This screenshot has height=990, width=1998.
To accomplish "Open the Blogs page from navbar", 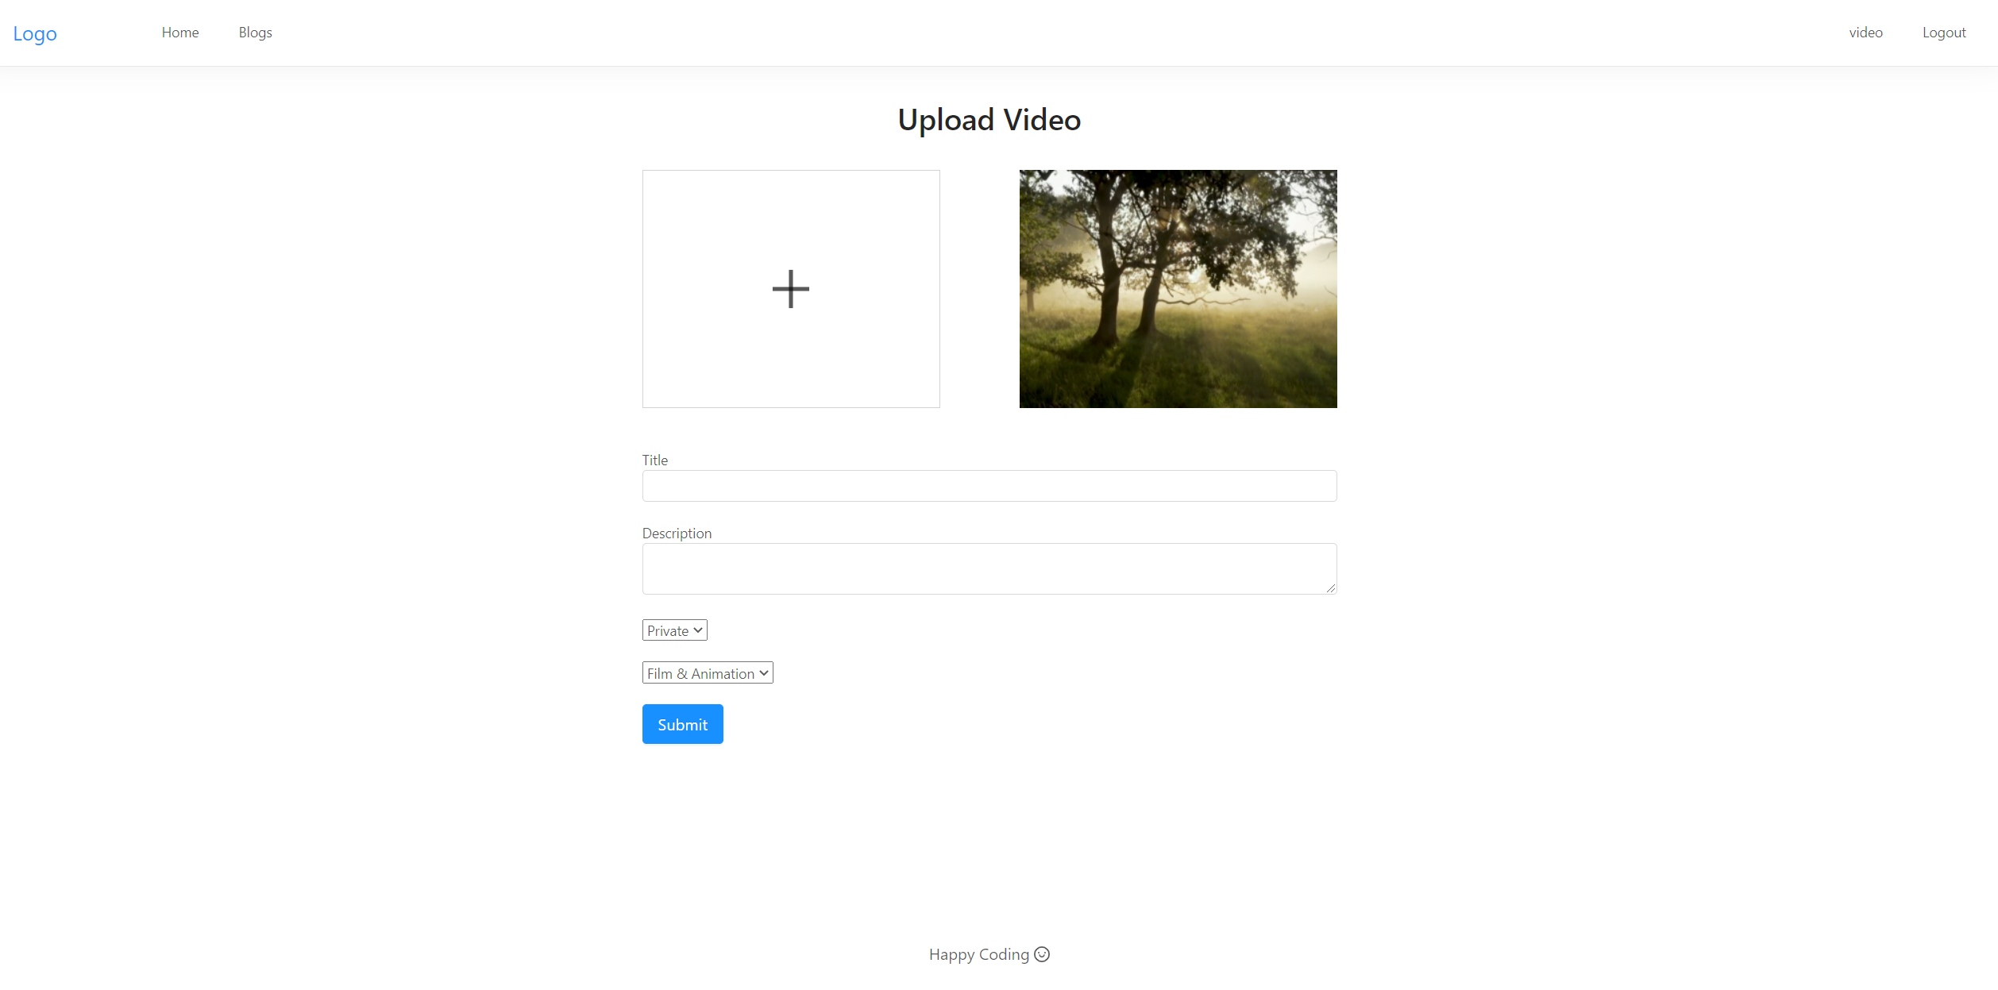I will click(255, 33).
